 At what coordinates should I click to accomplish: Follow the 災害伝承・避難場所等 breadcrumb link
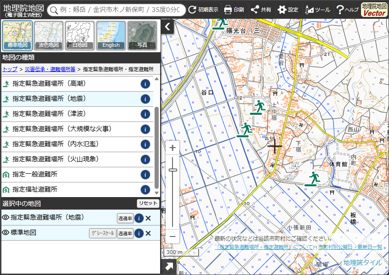pos(50,69)
